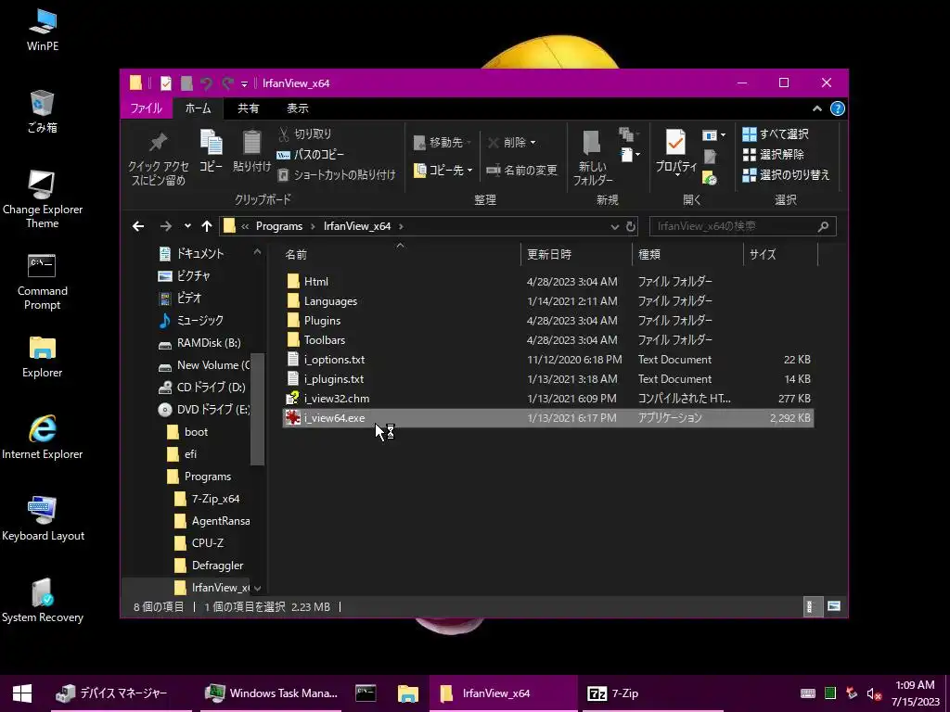Select System Recovery desktop icon
Image resolution: width=950 pixels, height=712 pixels.
(43, 601)
